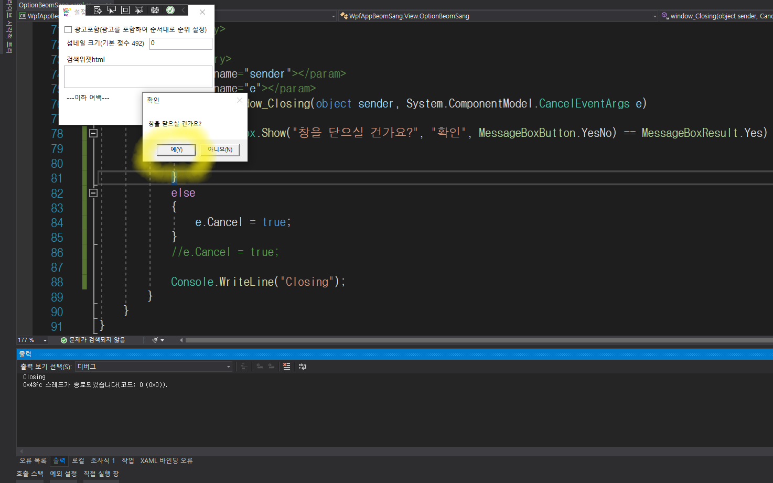Toggle the track focused element tool
The height and width of the screenshot is (483, 773).
(139, 10)
